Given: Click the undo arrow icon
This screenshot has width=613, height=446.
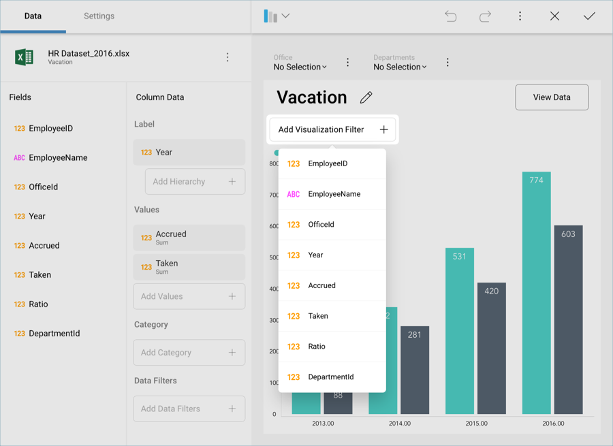Looking at the screenshot, I should click(x=450, y=16).
